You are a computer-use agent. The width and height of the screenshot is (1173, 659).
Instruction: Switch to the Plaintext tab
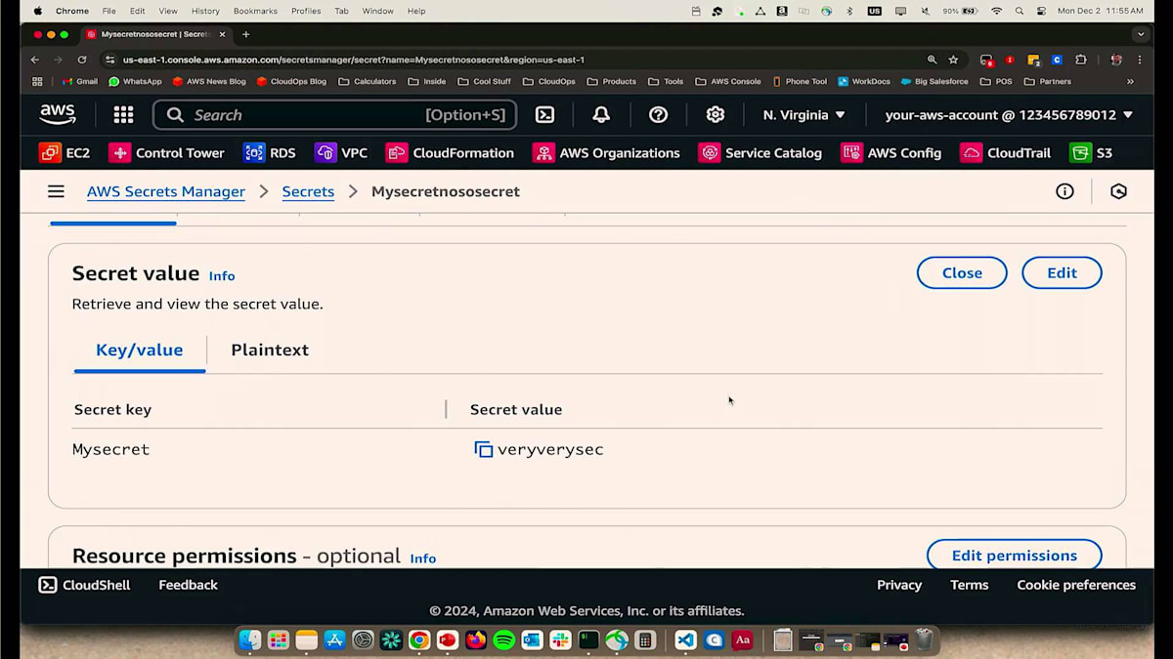click(270, 350)
